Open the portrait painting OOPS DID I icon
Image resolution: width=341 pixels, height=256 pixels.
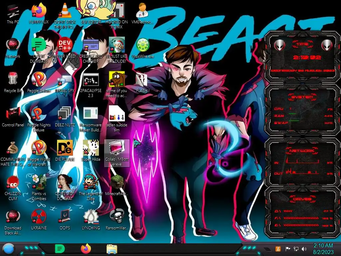point(65,188)
